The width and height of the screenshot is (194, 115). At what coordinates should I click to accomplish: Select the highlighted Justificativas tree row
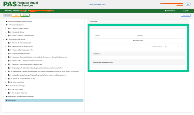coord(44,100)
